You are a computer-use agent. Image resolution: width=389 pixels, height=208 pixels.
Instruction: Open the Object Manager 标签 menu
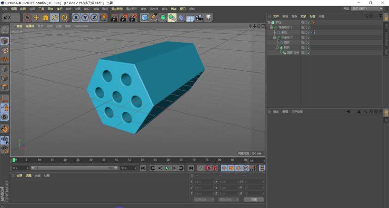click(312, 16)
